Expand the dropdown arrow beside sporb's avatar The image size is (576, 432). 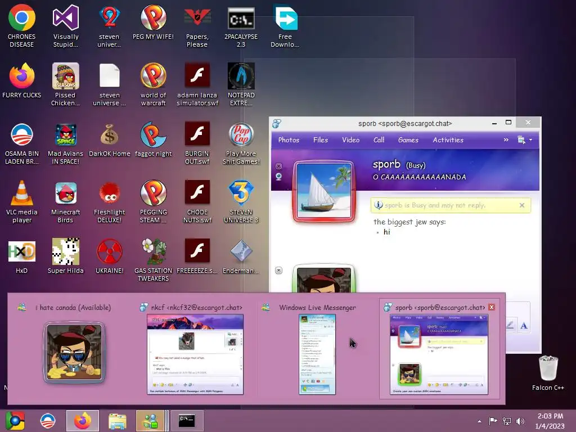coord(279,166)
